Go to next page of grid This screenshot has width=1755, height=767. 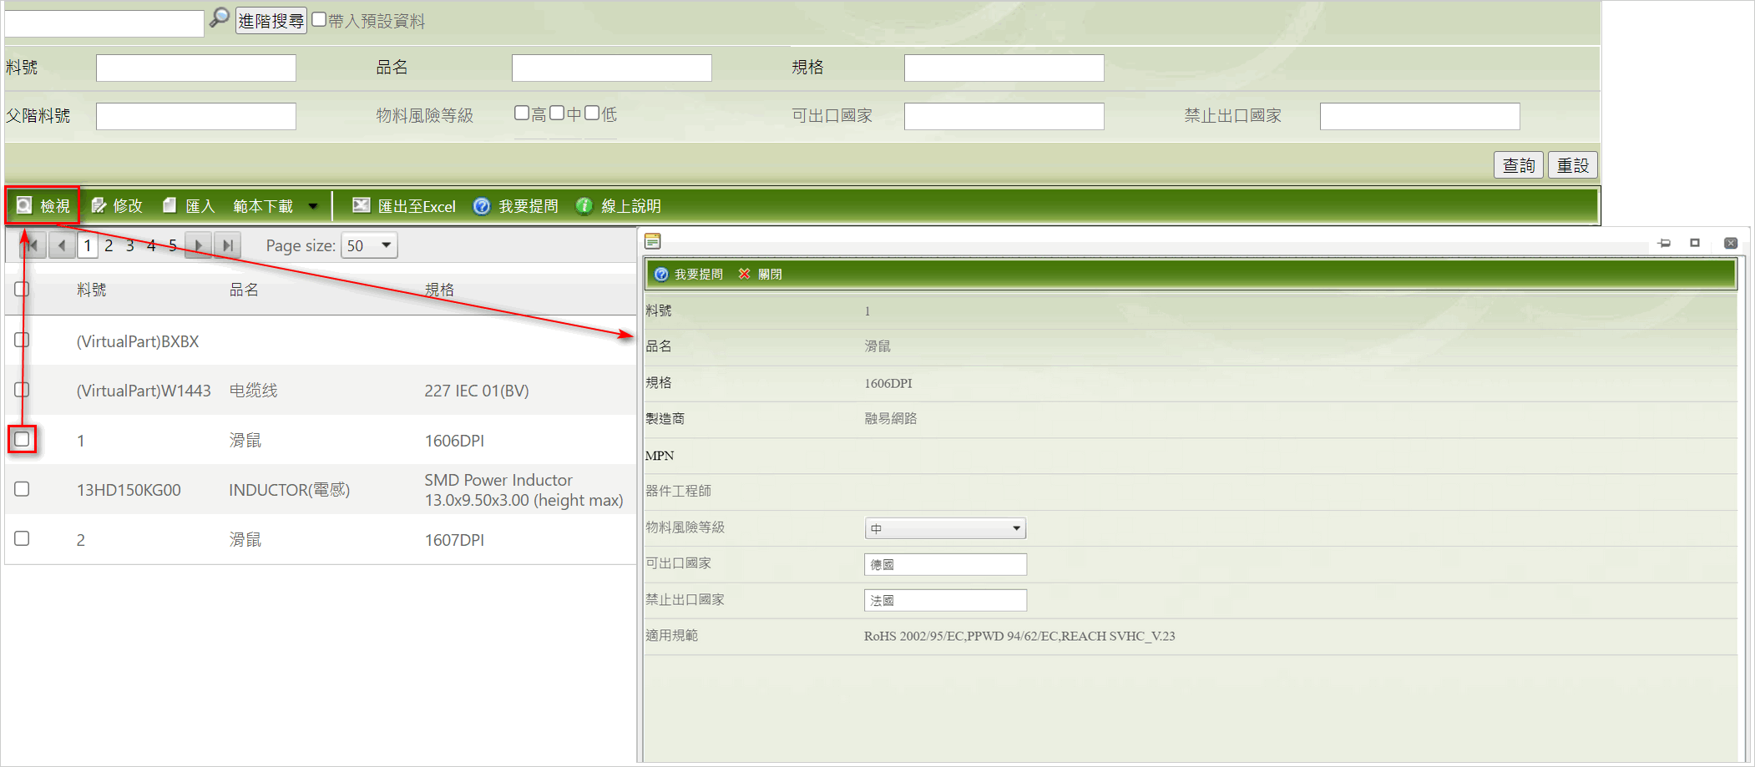tap(198, 245)
